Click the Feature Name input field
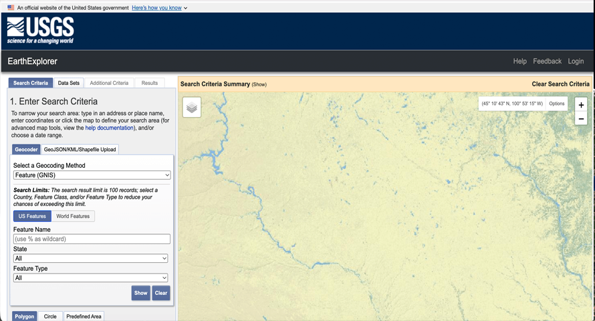 [92, 239]
